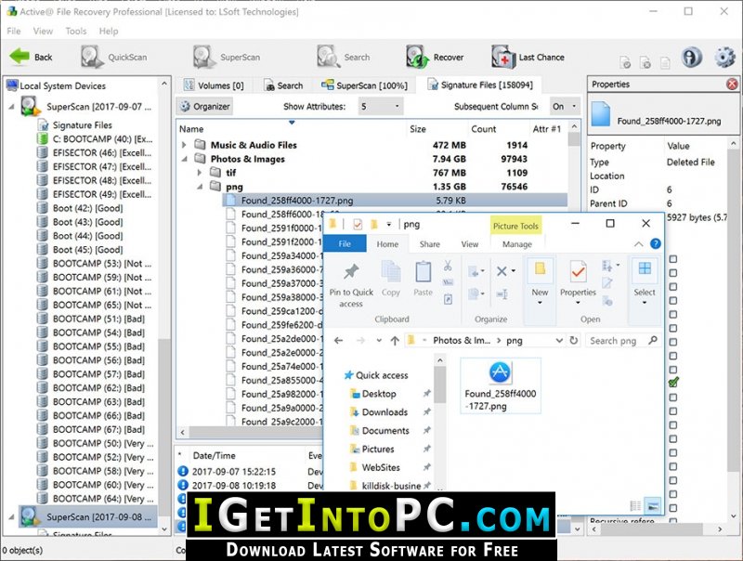Screen dimensions: 743x561
Task: Tick the first checkbox in Properties column
Action: pyautogui.click(x=672, y=259)
